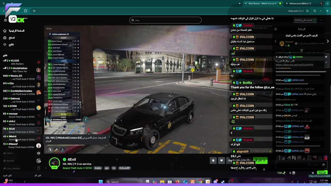Click the Arabic language tag
The height and width of the screenshot is (186, 331).
98,168
